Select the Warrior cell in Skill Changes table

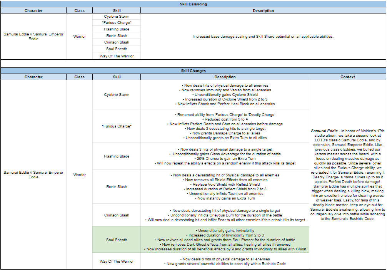(x=80, y=175)
